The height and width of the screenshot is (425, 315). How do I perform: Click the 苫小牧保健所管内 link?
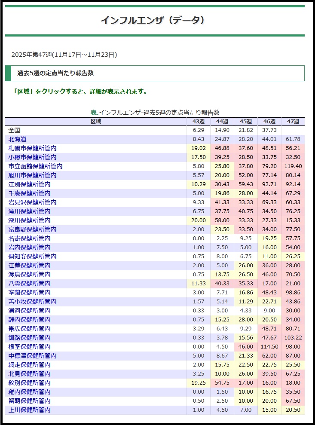pos(32,302)
